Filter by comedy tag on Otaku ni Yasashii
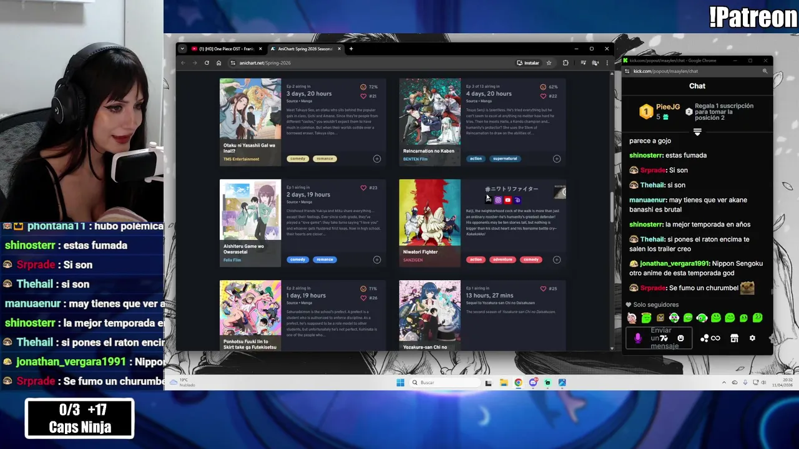The height and width of the screenshot is (449, 799). pos(298,158)
